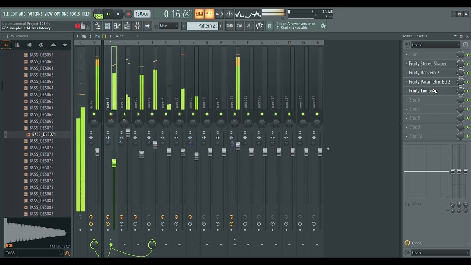Toggle Fruity Limiter enable LED
471x265 pixels.
468,91
